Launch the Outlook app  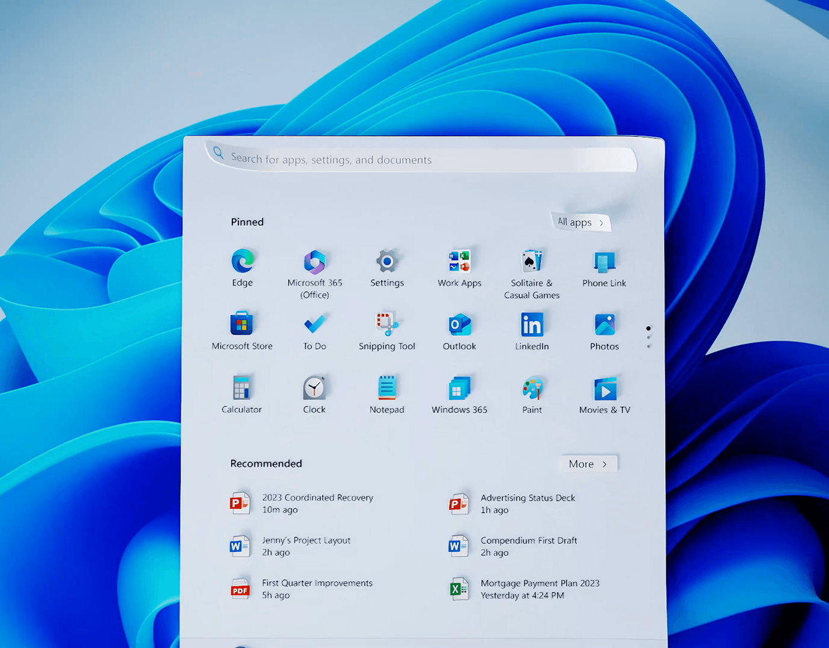(x=460, y=325)
